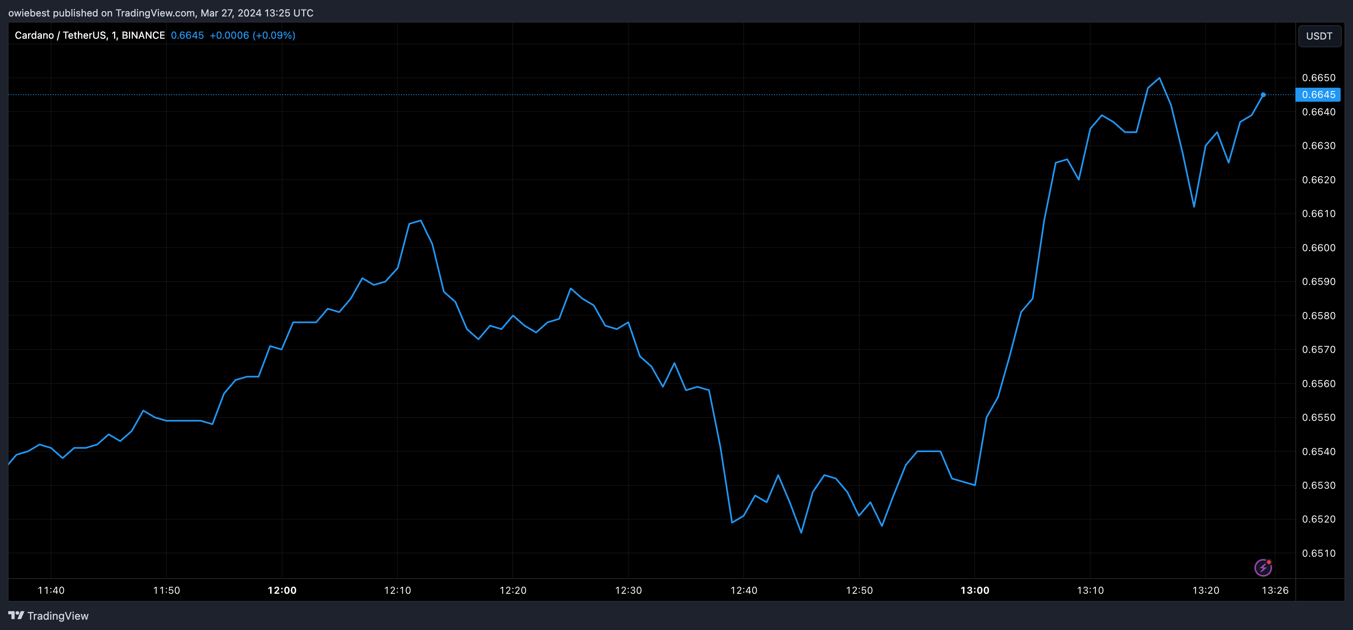The image size is (1353, 630).
Task: Click the 13:10 time axis label
Action: (x=1090, y=590)
